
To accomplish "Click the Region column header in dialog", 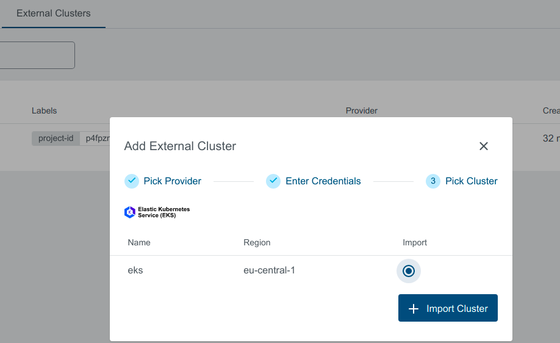I will [x=257, y=242].
